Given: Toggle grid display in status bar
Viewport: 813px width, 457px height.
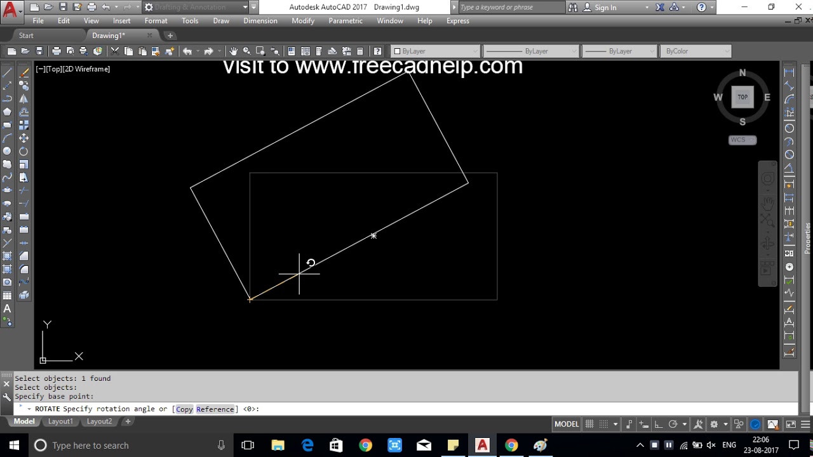Looking at the screenshot, I should tap(589, 424).
